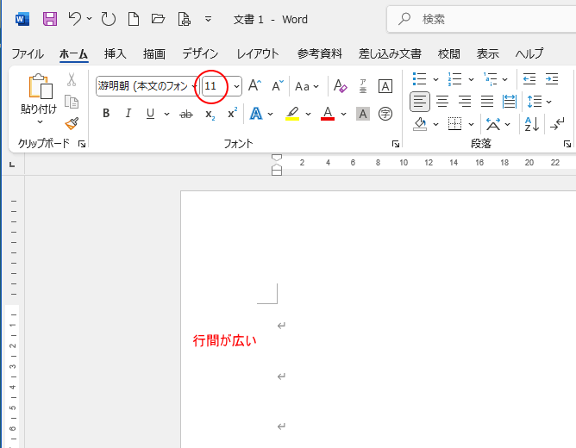The height and width of the screenshot is (448, 576).
Task: Increase font size with grow font icon
Action: point(254,86)
